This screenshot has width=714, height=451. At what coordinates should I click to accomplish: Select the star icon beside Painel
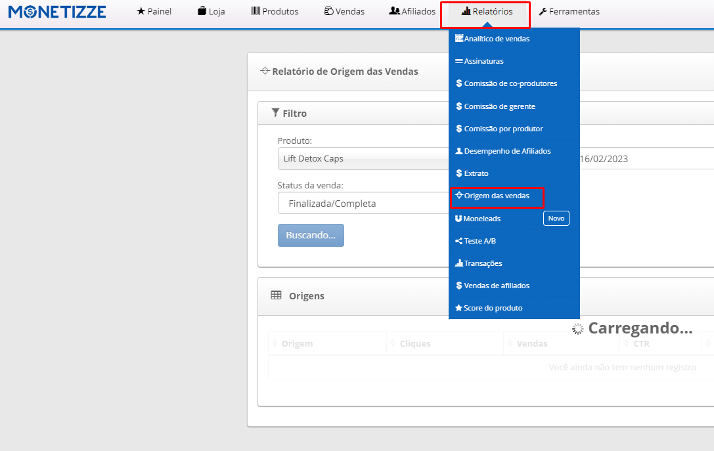pos(138,11)
